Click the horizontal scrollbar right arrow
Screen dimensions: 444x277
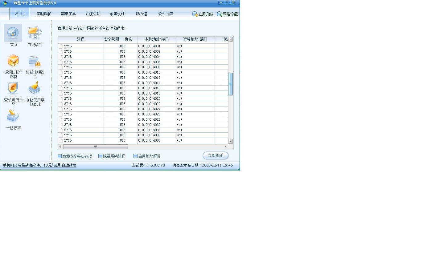click(225, 147)
